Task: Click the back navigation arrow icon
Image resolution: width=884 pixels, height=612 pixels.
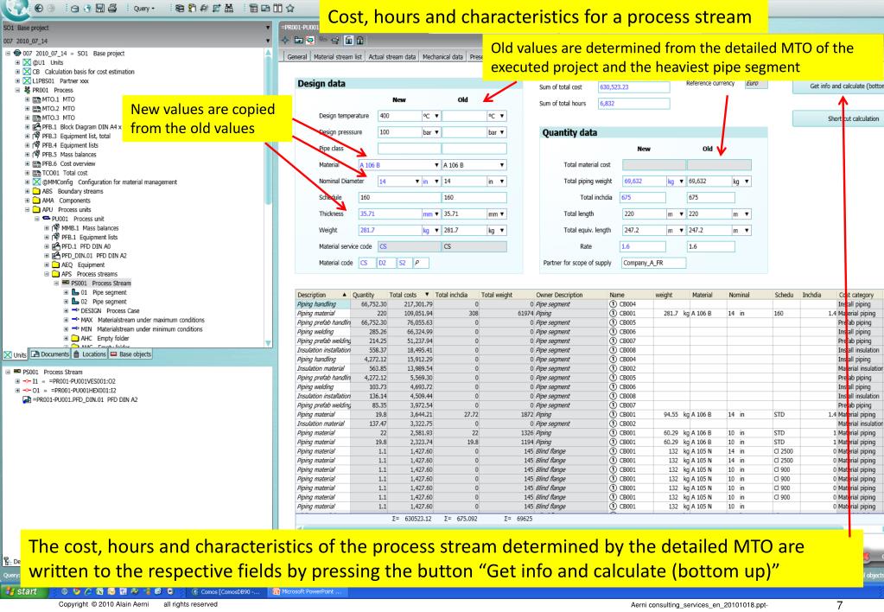Action: coord(38,8)
